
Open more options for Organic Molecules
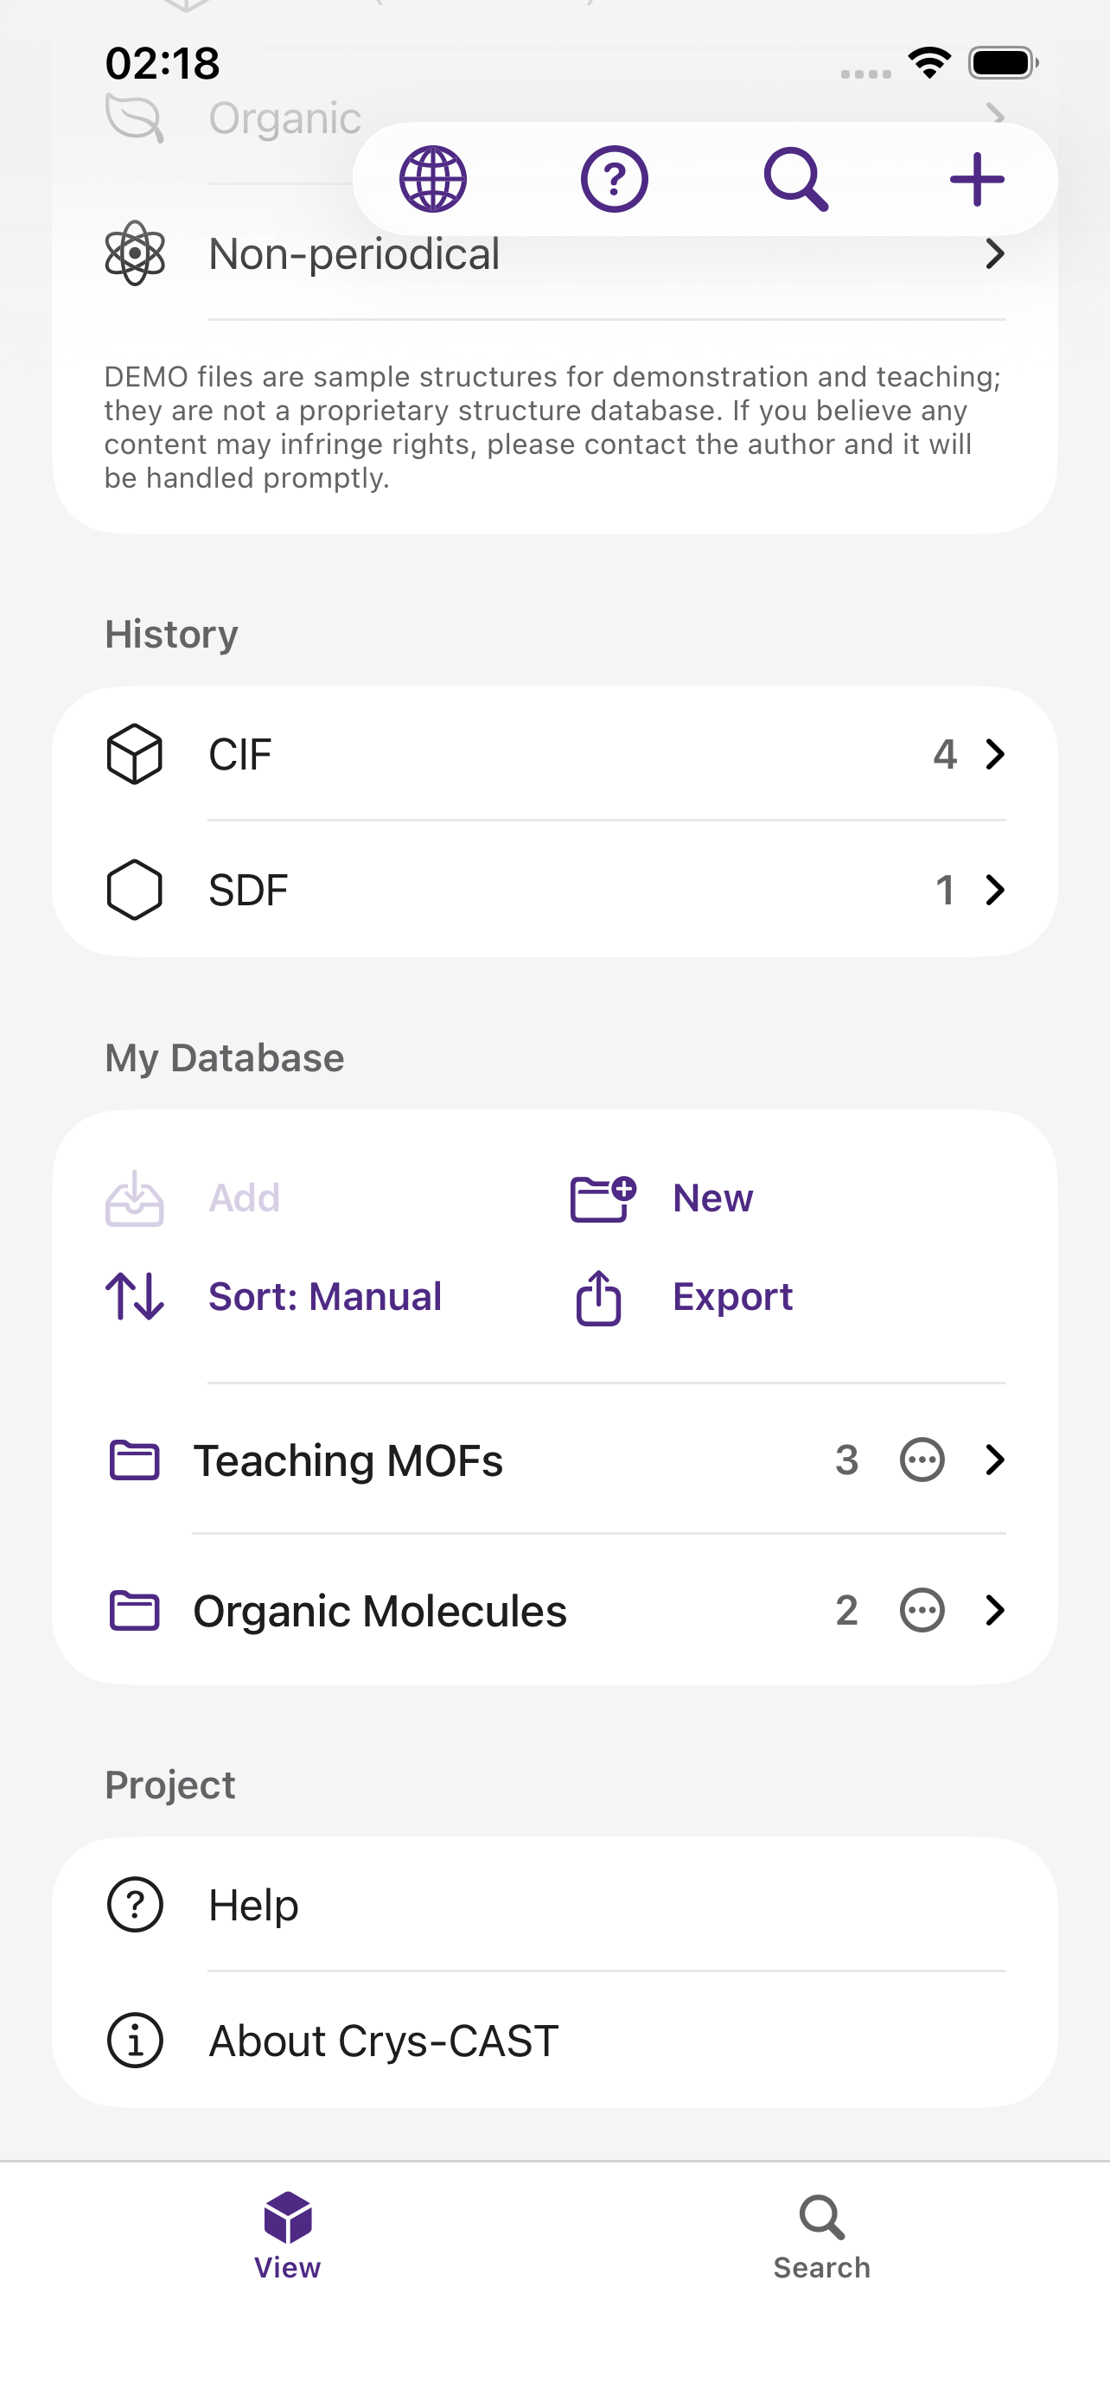(922, 1610)
